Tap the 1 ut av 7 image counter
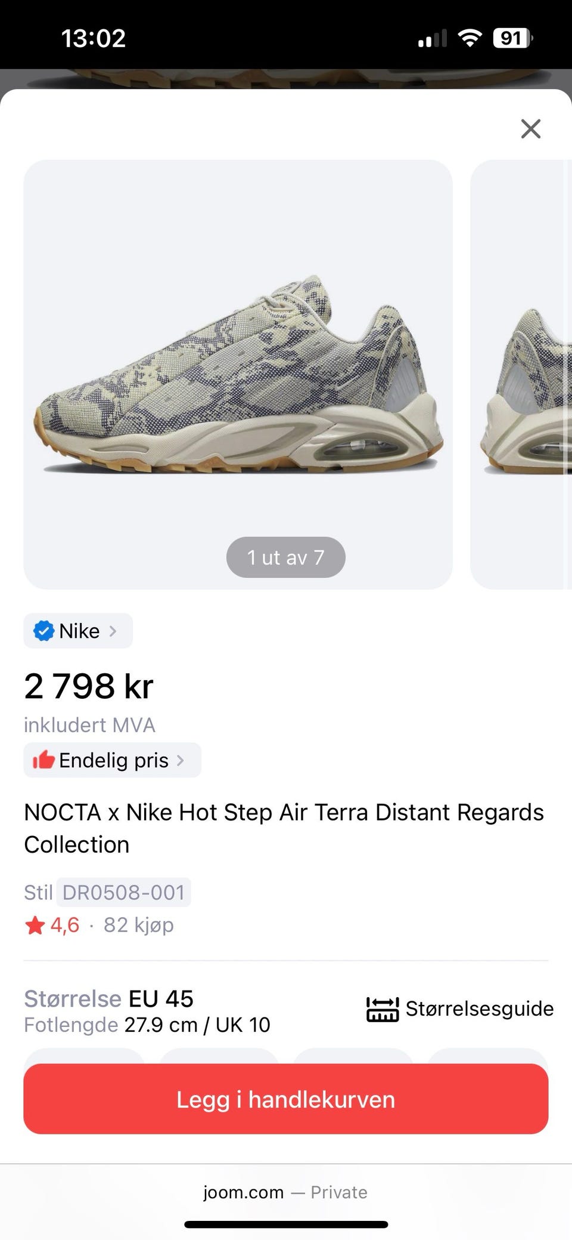The width and height of the screenshot is (572, 1240). pyautogui.click(x=285, y=557)
